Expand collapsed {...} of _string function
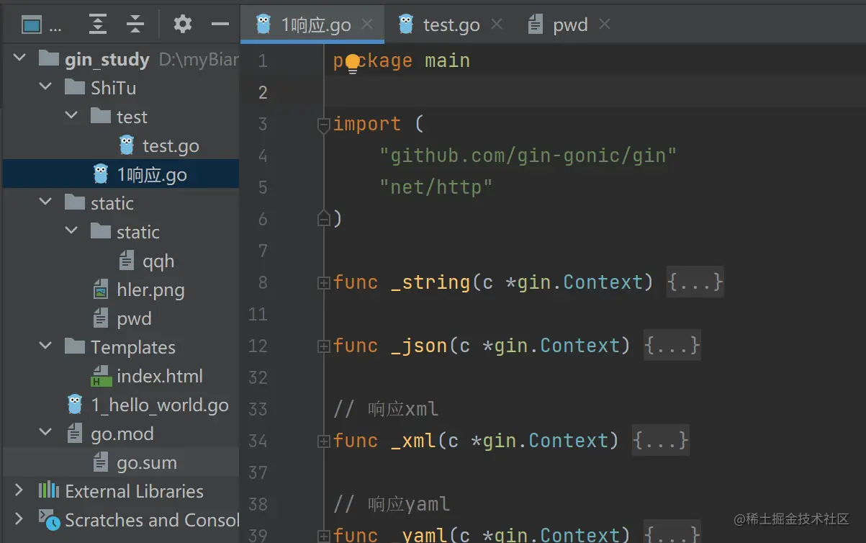Image resolution: width=866 pixels, height=543 pixels. [695, 282]
